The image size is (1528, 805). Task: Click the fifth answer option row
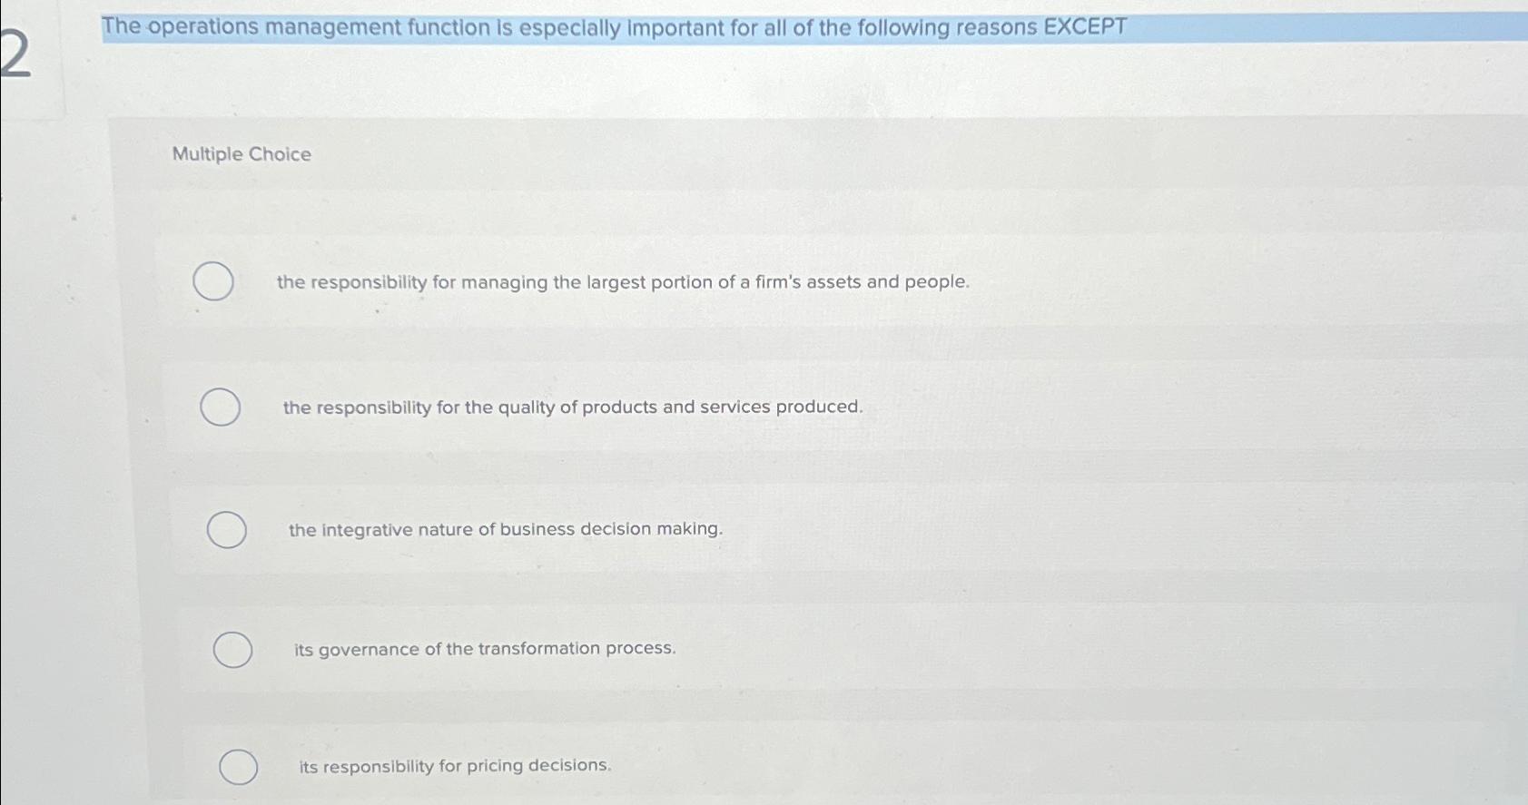726,767
